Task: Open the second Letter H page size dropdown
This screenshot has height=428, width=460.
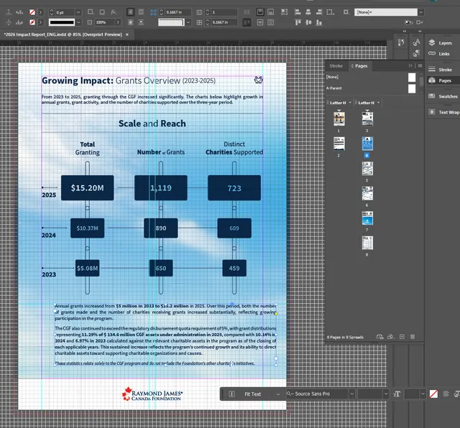Action: pos(379,103)
